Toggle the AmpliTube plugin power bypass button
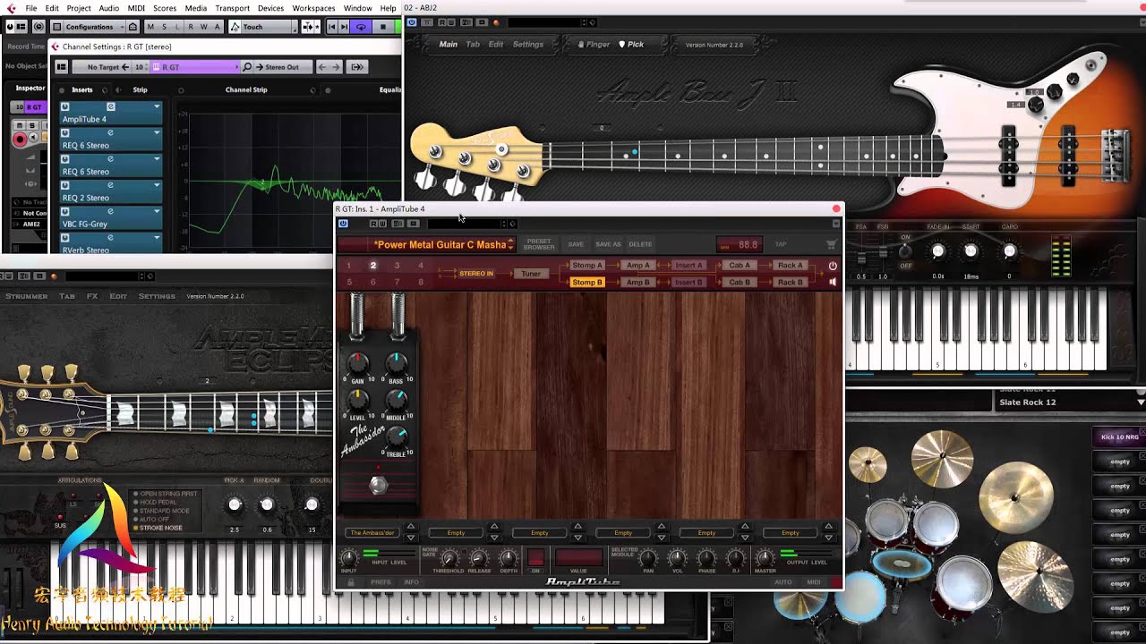Viewport: 1146px width, 644px height. click(343, 224)
